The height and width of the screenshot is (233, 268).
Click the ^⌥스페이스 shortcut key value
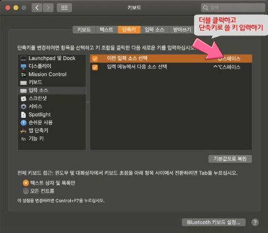click(227, 67)
